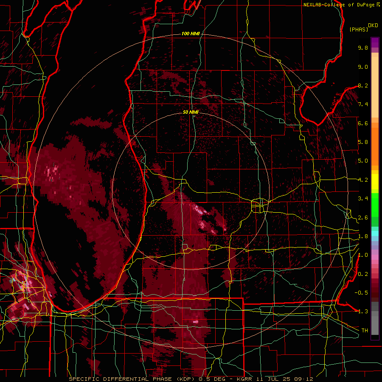Click the TH threshold legend label
This screenshot has width=382, height=382.
[365, 331]
